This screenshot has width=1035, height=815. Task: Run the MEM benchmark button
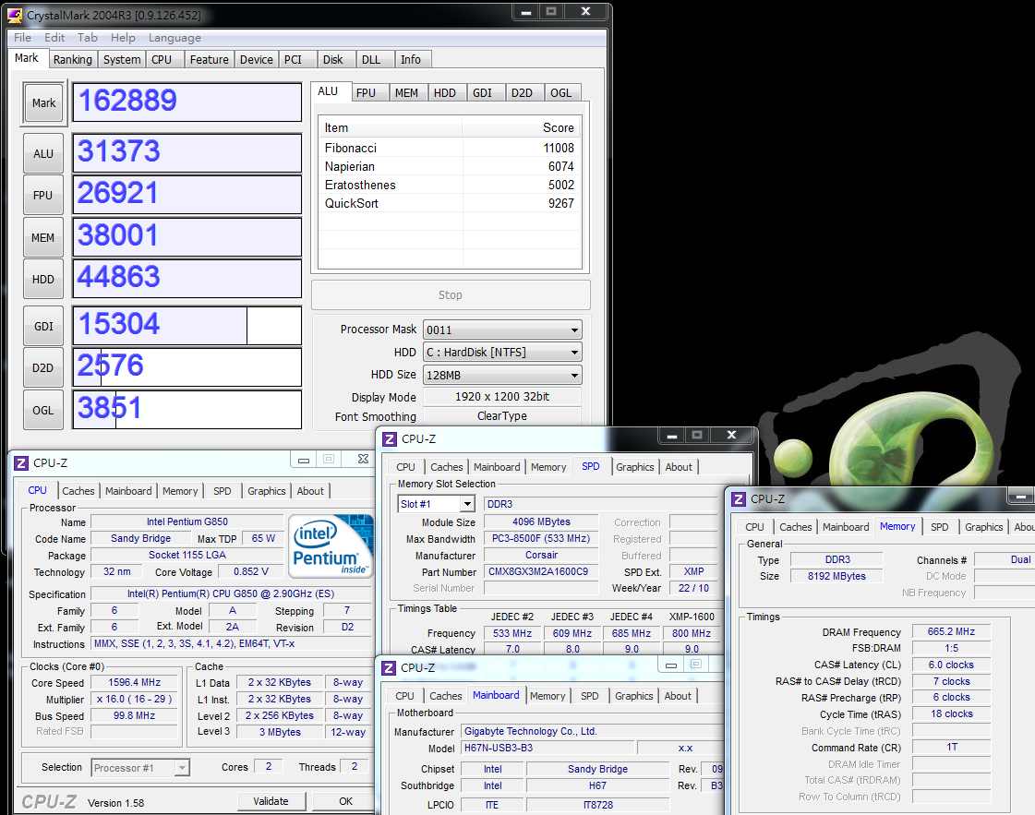43,237
